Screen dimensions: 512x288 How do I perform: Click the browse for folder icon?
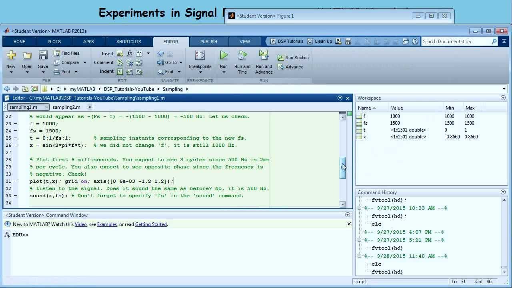pyautogui.click(x=34, y=89)
